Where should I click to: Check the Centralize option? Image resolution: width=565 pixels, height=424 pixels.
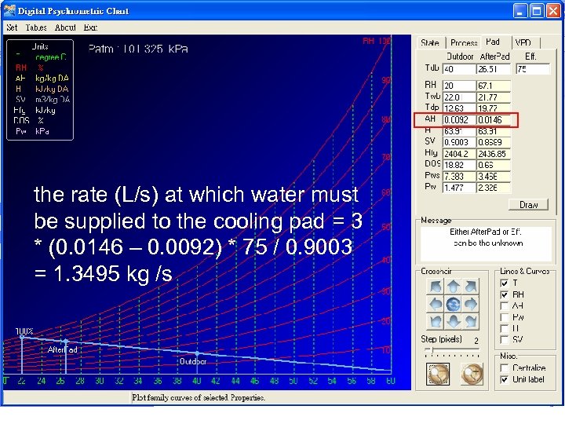(x=505, y=367)
